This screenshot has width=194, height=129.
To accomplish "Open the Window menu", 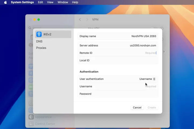I will (x=63, y=2).
